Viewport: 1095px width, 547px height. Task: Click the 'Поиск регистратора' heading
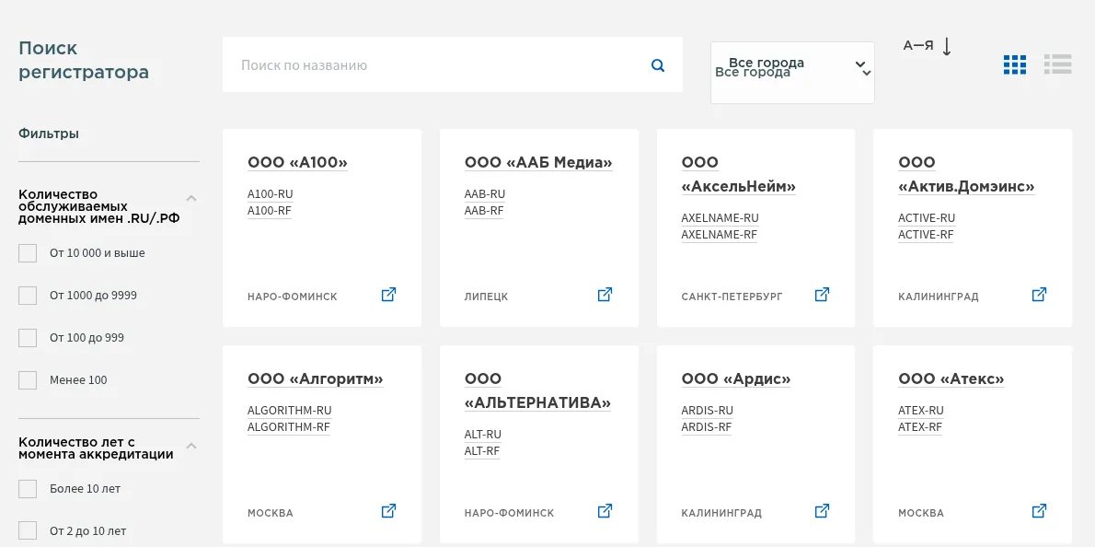[x=84, y=60]
